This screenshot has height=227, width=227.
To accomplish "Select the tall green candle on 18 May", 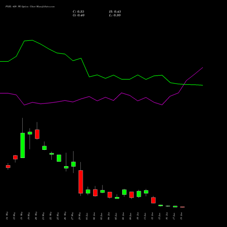I will point(23,145).
